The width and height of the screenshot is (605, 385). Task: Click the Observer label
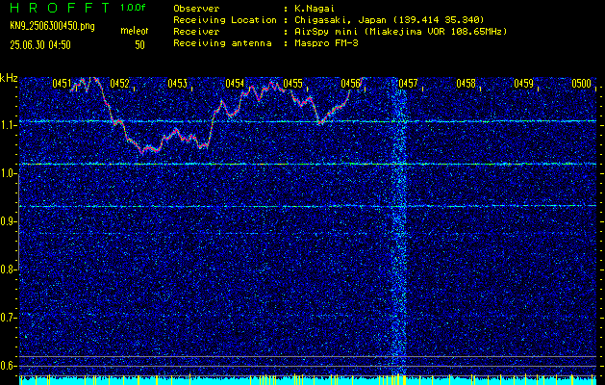pyautogui.click(x=196, y=9)
